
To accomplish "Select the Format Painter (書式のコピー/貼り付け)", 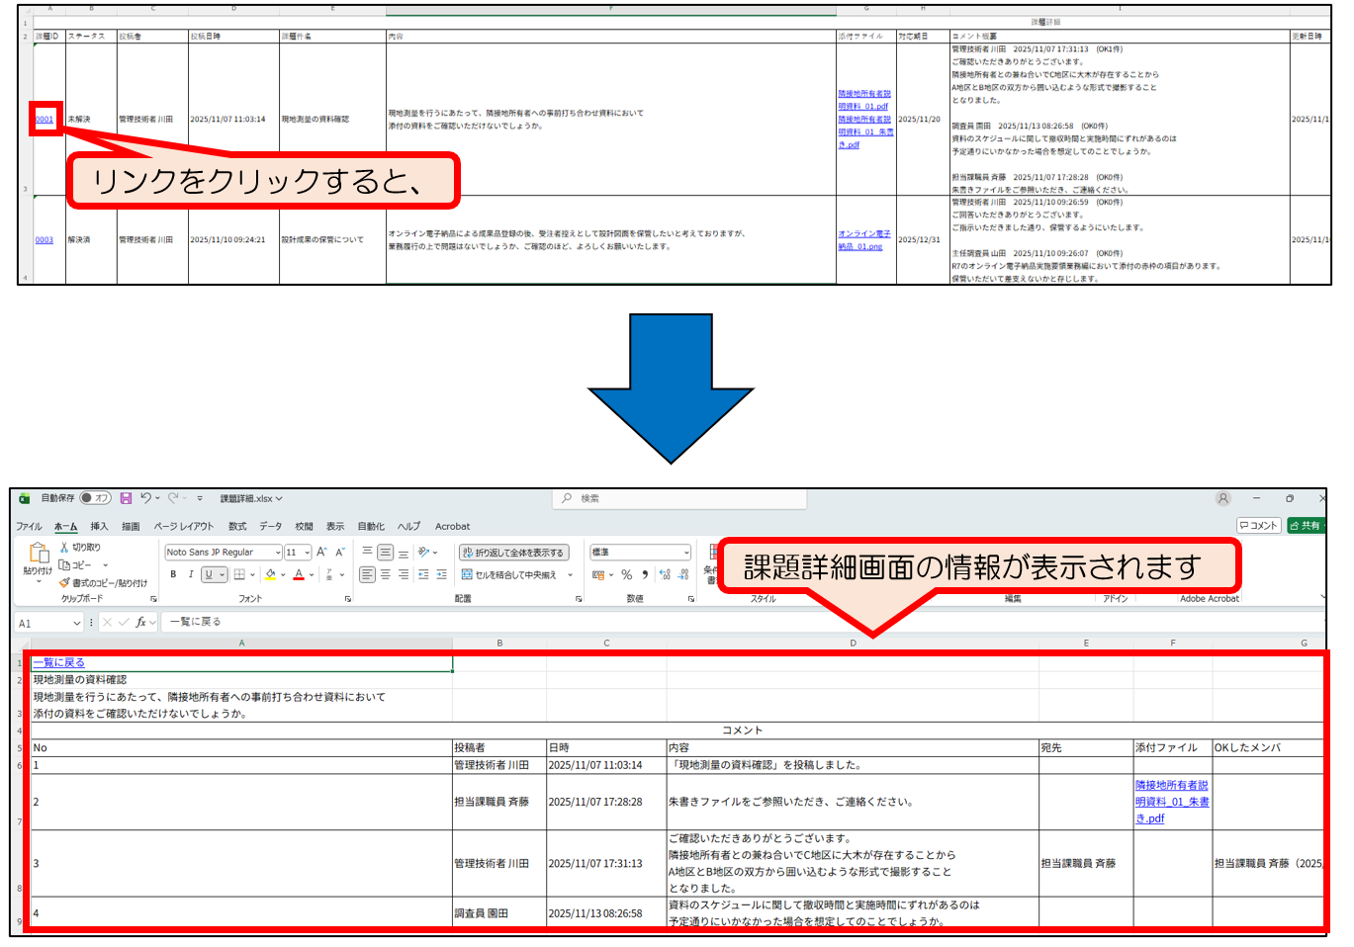I will pos(65,583).
